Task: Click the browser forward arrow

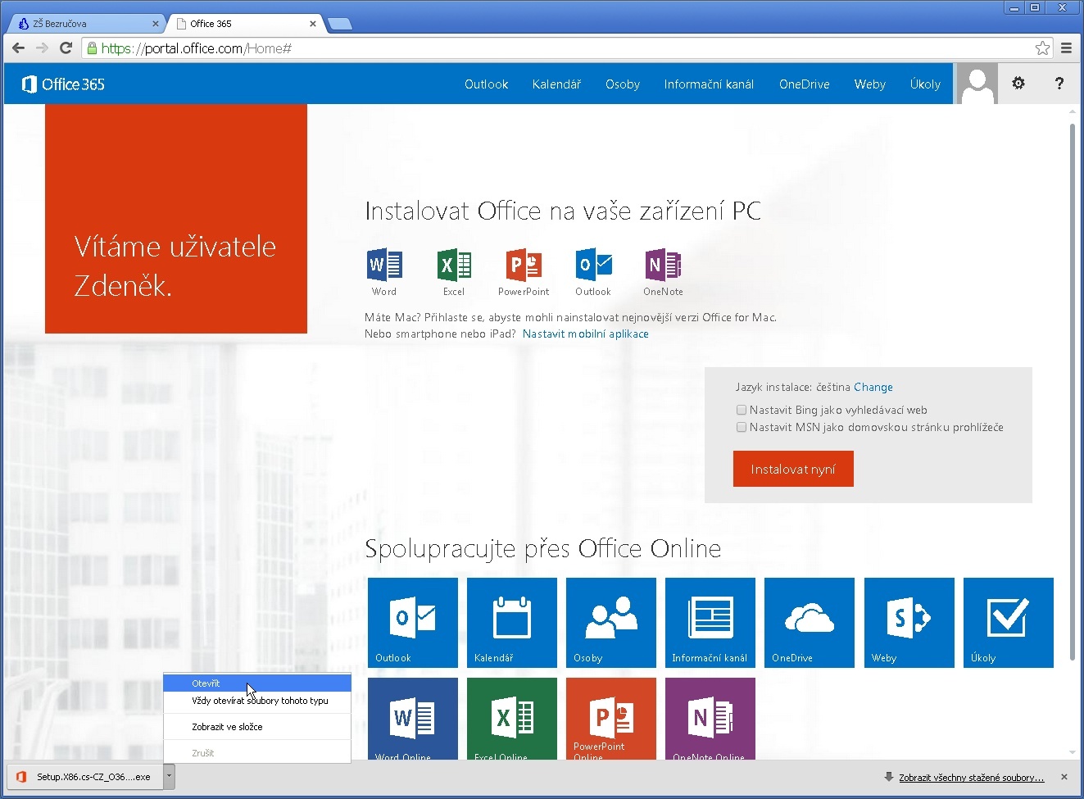Action: click(43, 48)
